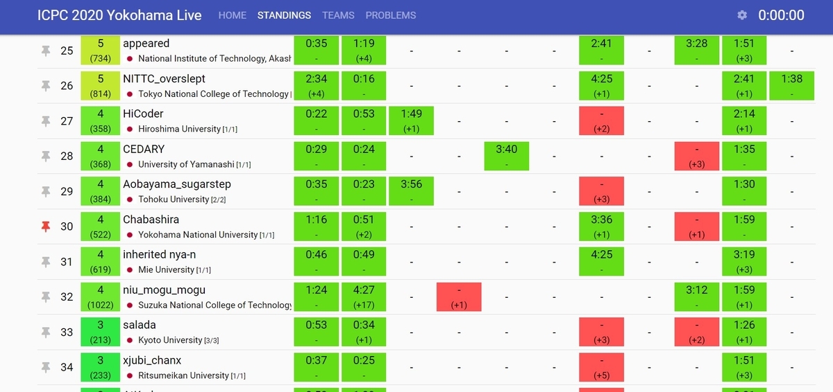Select team name HiCoder
The width and height of the screenshot is (833, 392).
(143, 114)
